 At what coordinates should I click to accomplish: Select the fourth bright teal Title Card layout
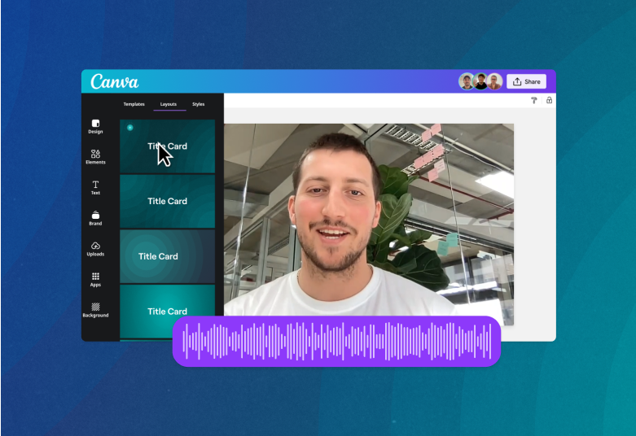pyautogui.click(x=167, y=312)
